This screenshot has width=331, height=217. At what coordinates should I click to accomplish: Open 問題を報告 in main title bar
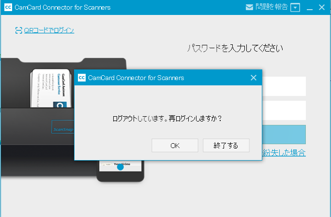tap(271, 7)
